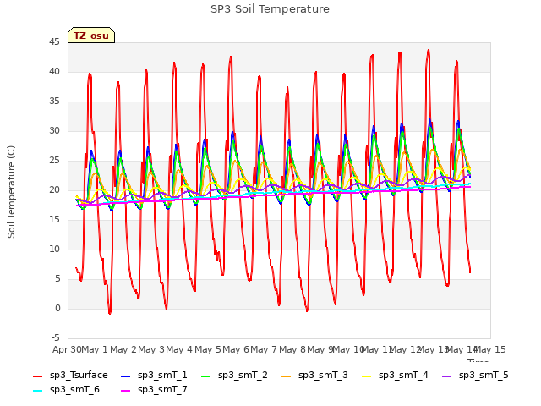Click the May 8 x-axis tick label
This screenshot has height=406, width=541.
(x=292, y=349)
